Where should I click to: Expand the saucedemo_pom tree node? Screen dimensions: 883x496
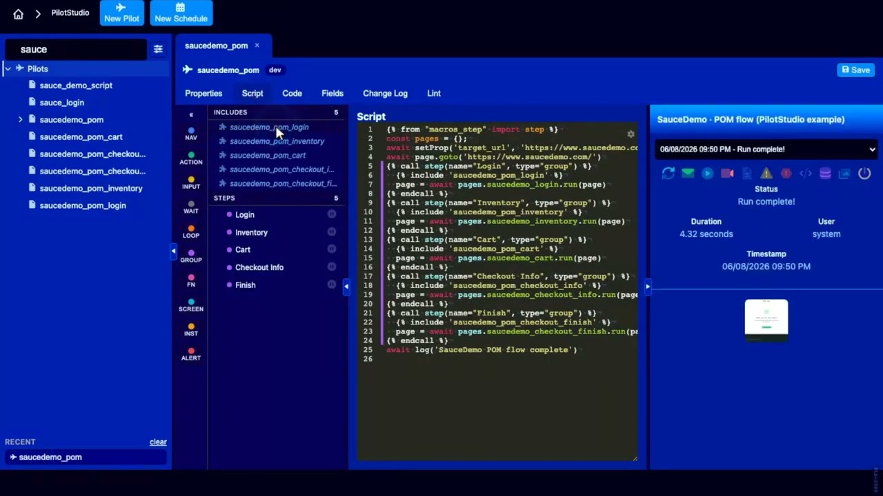[x=20, y=119]
